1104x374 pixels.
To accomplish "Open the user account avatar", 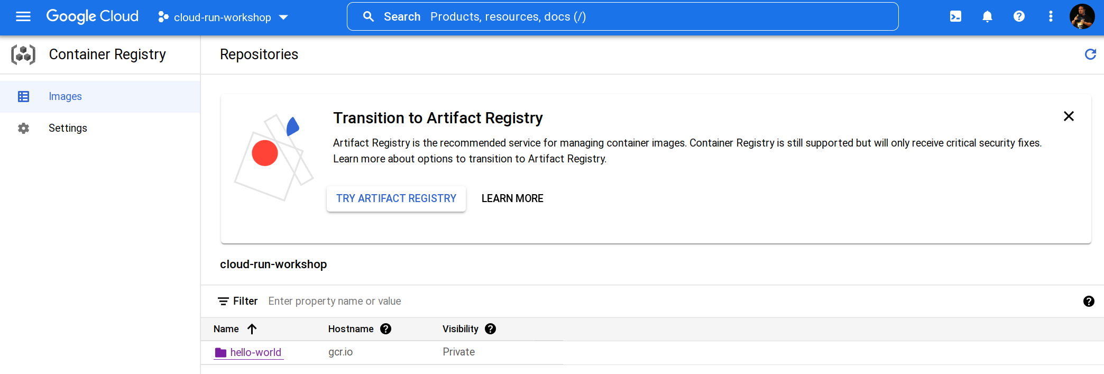I will coord(1082,17).
